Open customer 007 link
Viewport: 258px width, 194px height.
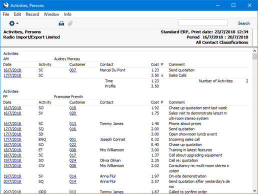click(x=73, y=70)
